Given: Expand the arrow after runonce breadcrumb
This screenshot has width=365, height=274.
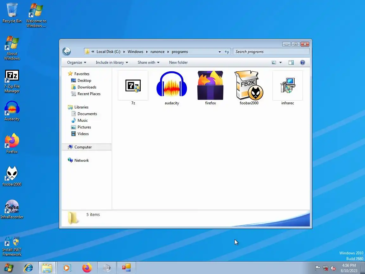Looking at the screenshot, I should point(168,52).
